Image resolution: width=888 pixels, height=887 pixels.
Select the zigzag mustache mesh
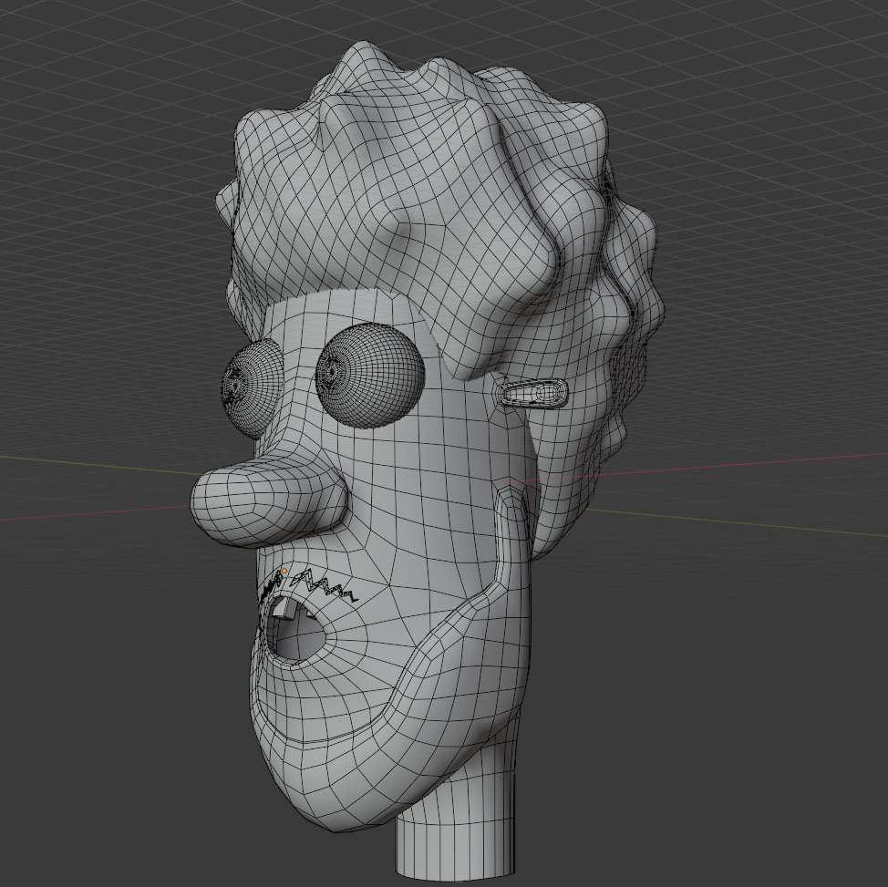(325, 586)
